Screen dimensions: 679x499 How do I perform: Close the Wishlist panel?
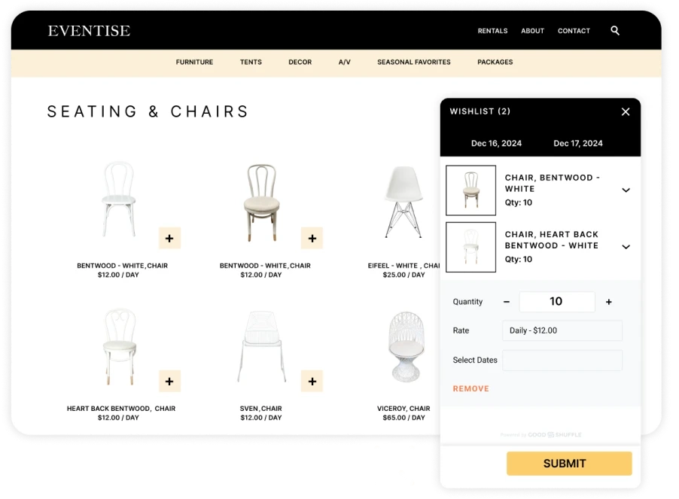click(x=626, y=111)
